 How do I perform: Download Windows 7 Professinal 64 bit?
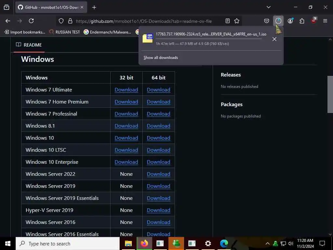[x=158, y=114]
